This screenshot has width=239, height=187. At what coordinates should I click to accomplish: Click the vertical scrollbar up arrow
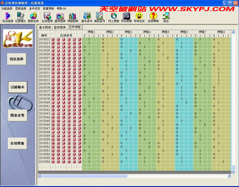point(233,32)
